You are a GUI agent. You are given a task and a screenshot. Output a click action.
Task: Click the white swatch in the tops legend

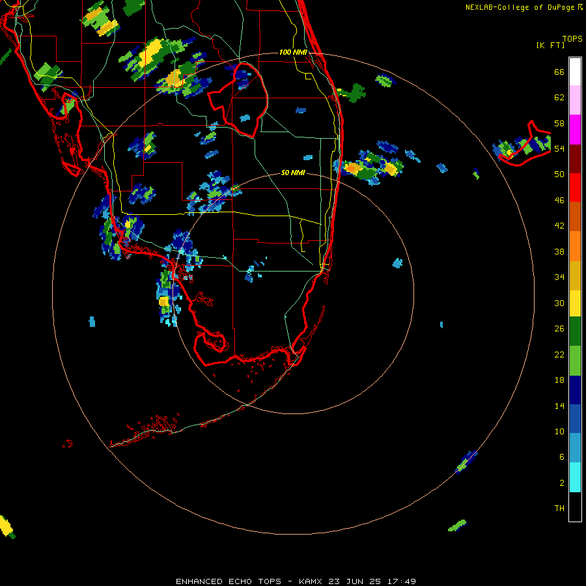point(575,72)
